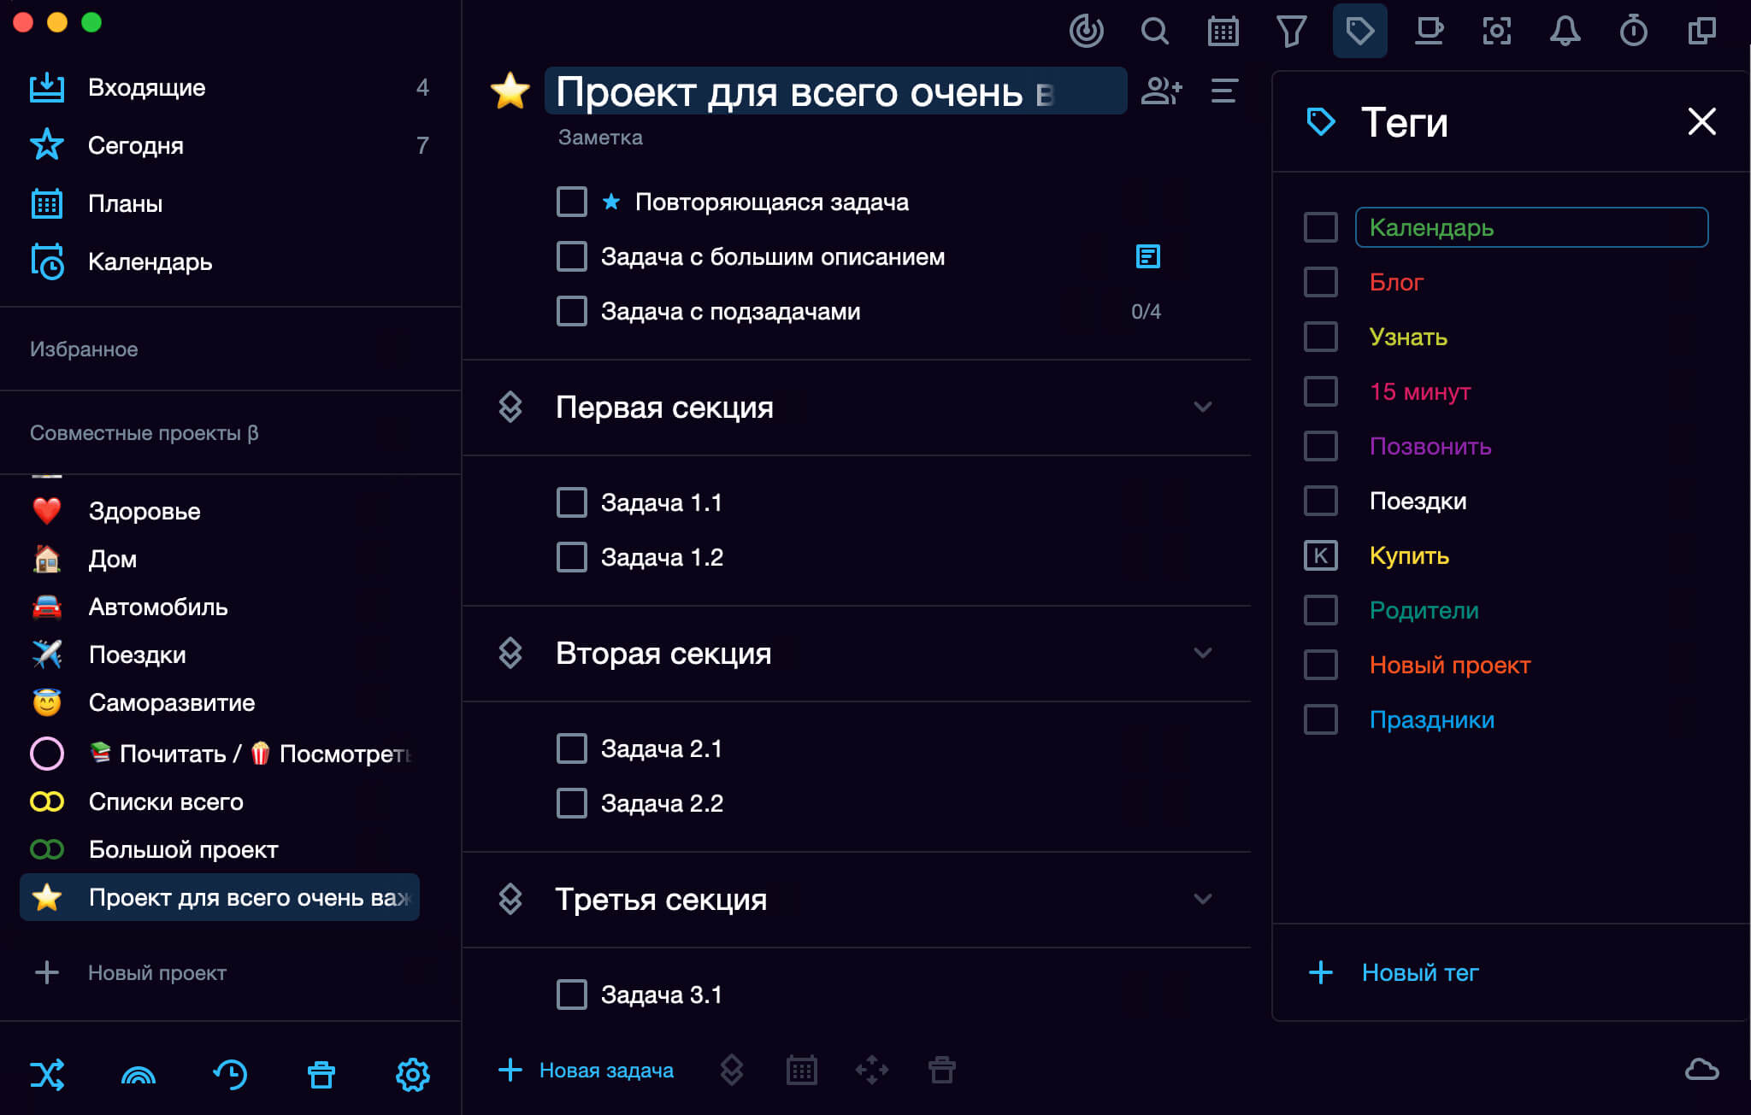
Task: Click Новая задача button
Action: click(587, 1070)
